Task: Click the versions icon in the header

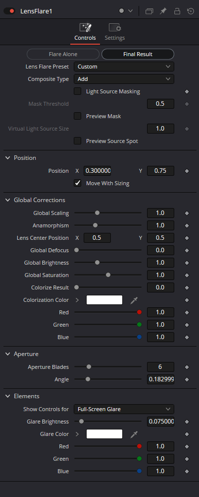Action: pos(149,11)
